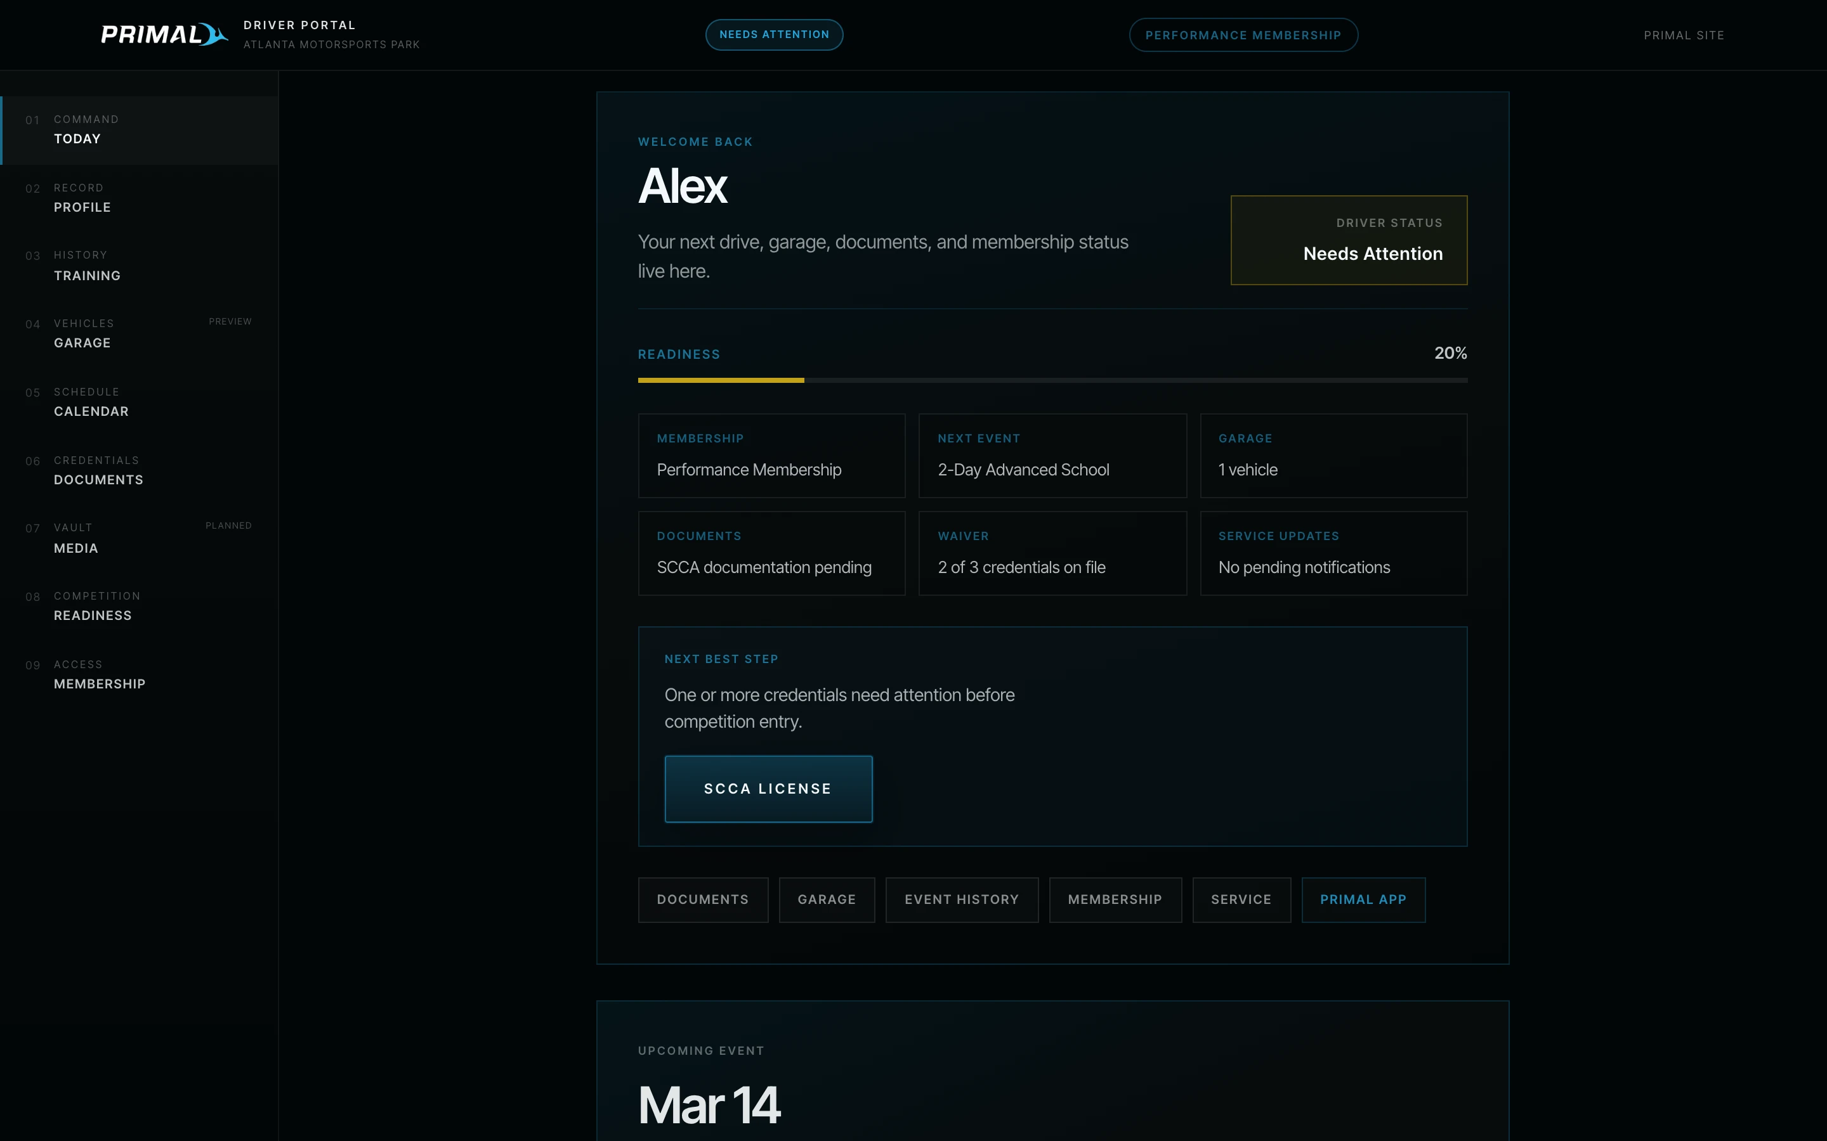Open the Service Updates card
The width and height of the screenshot is (1827, 1141).
pos(1333,553)
